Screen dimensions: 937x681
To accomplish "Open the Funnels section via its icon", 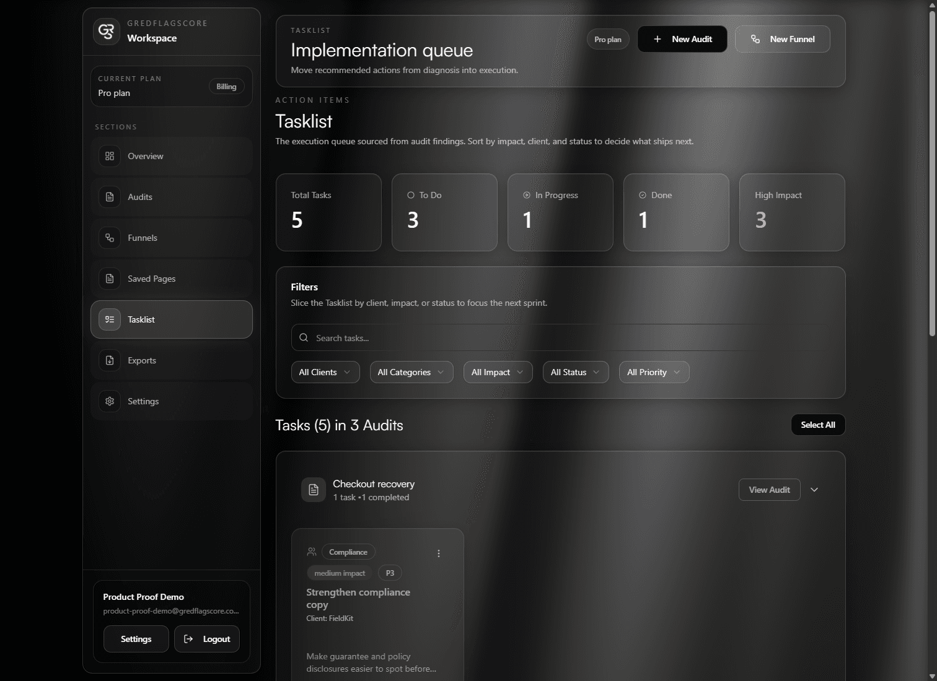I will pos(110,238).
